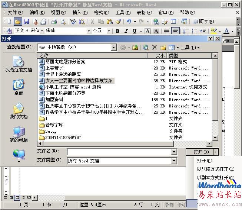Viewport: 242px width, 210px height.
Task: Expand the file type dropdown arrow
Action: (x=174, y=161)
